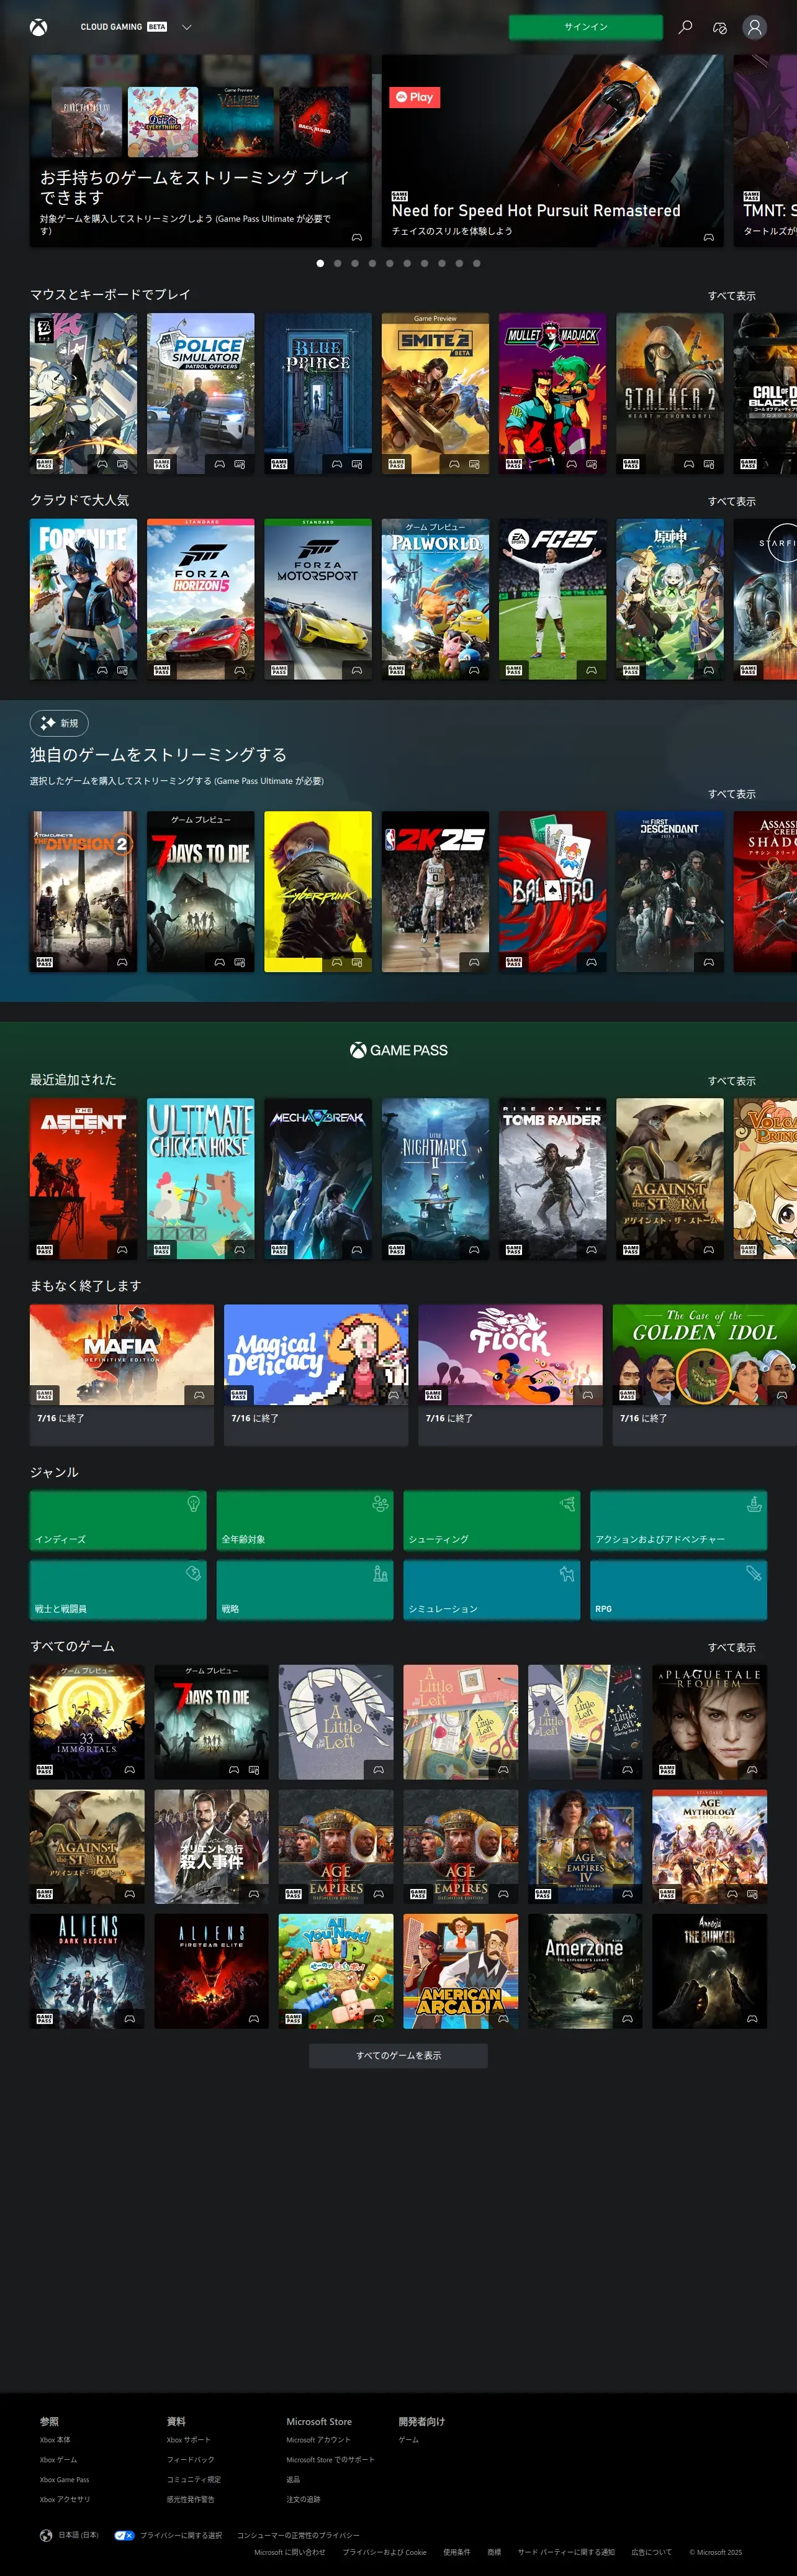The width and height of the screenshot is (797, 2576).
Task: Select the RPG genre tile
Action: point(678,1590)
